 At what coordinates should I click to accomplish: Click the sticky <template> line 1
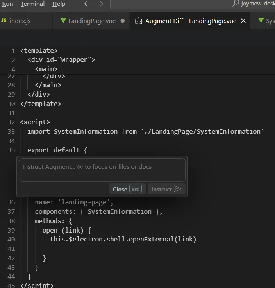click(39, 50)
